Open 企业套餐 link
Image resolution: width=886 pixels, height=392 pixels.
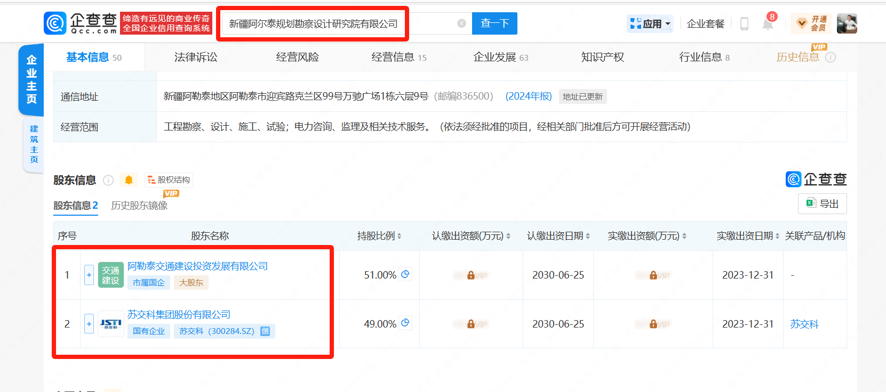pyautogui.click(x=706, y=23)
